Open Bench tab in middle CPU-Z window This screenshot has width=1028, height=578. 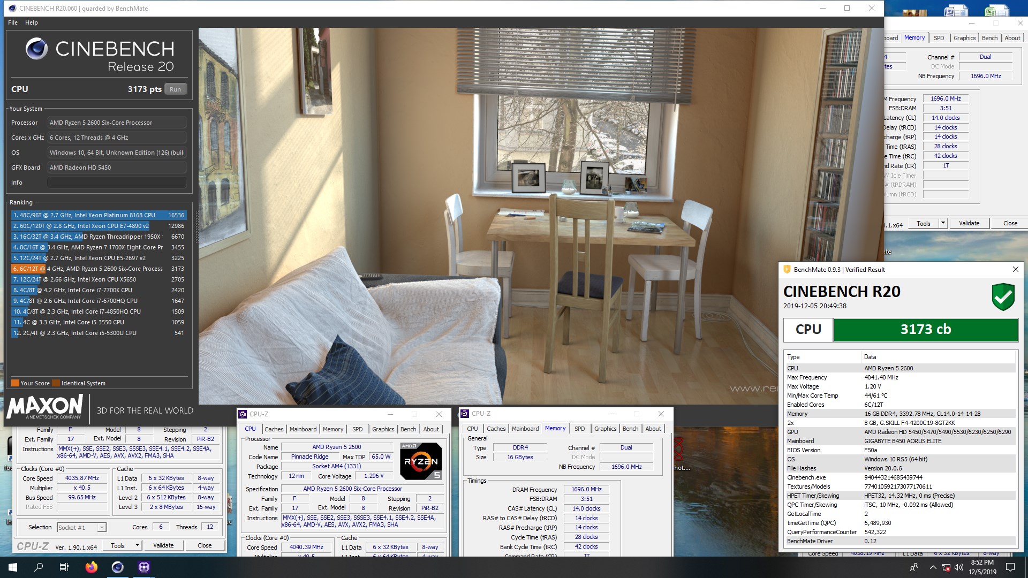click(408, 429)
